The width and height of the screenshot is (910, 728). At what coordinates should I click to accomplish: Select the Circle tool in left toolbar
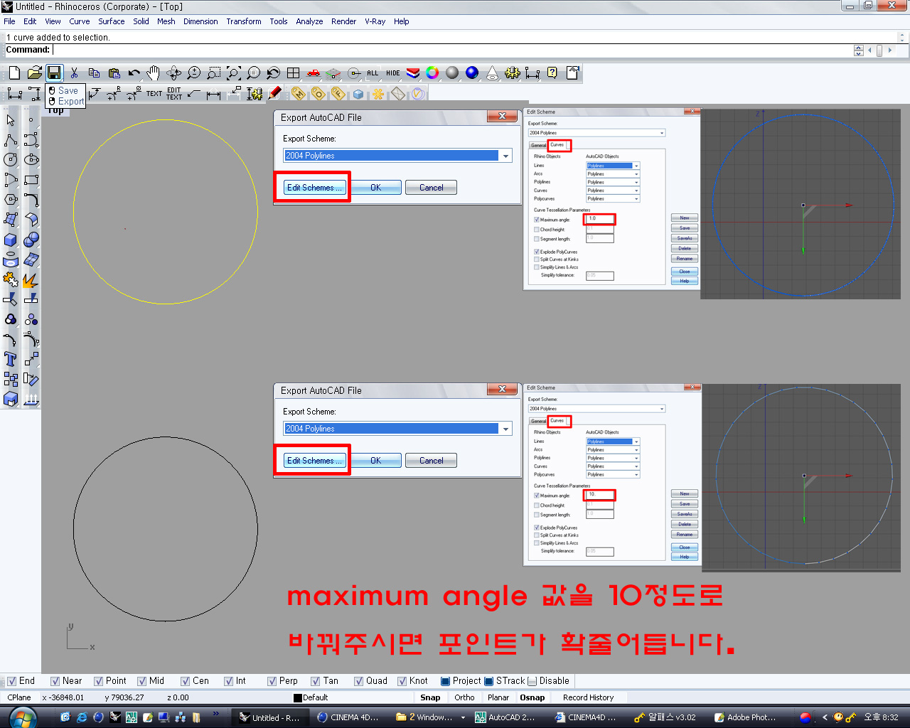click(x=11, y=160)
